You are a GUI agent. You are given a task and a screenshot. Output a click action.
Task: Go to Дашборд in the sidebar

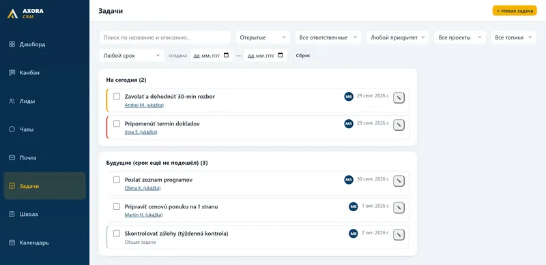point(44,44)
